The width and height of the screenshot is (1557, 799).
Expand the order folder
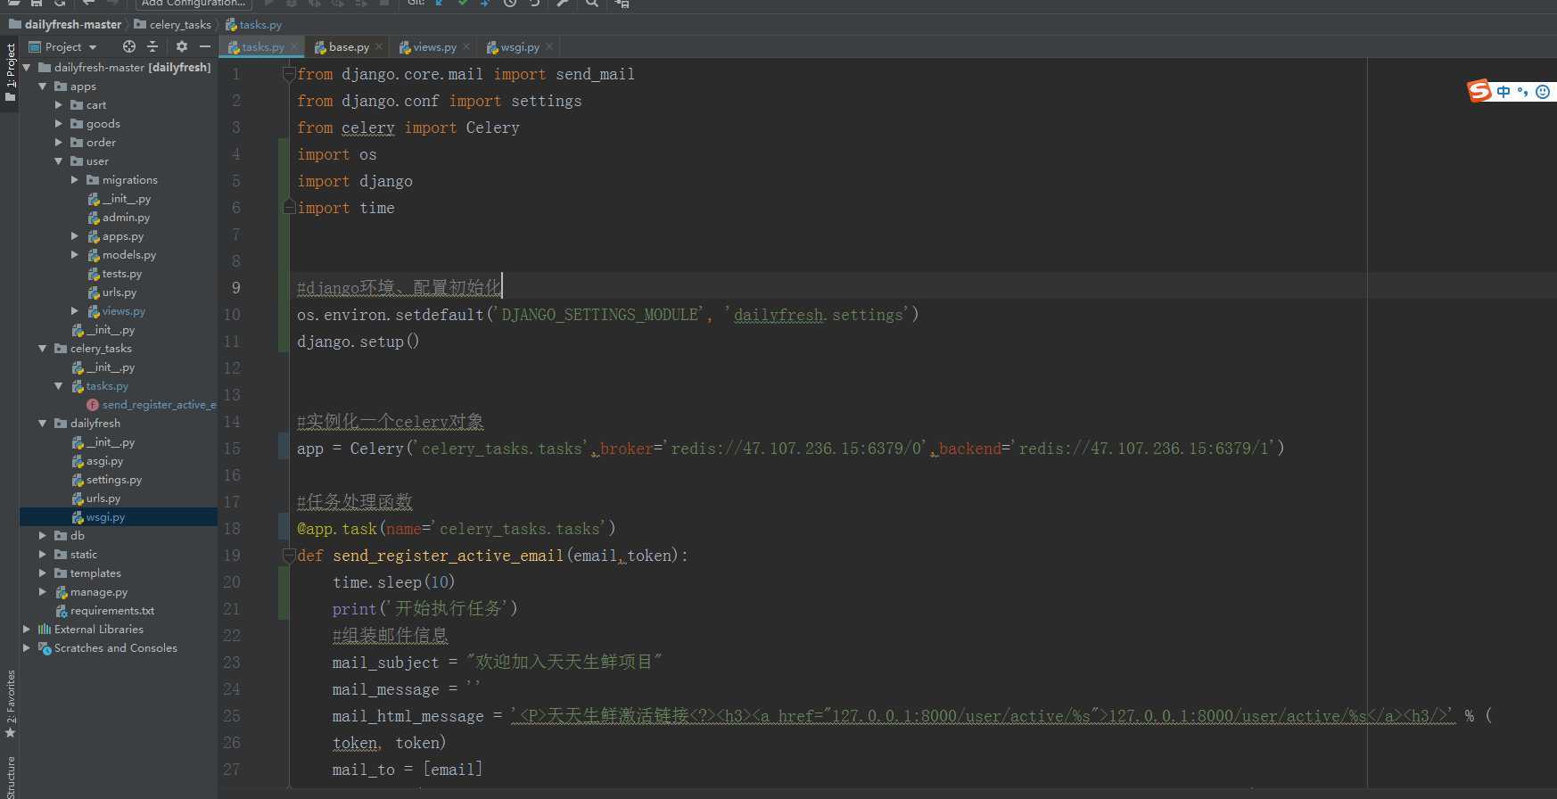(59, 143)
